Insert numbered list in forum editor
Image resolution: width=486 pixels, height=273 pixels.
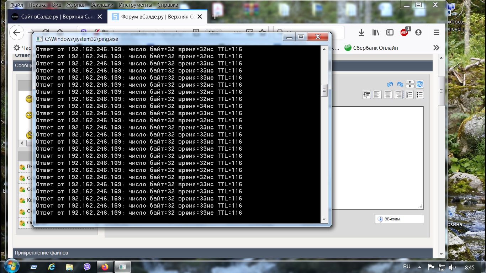pos(410,95)
